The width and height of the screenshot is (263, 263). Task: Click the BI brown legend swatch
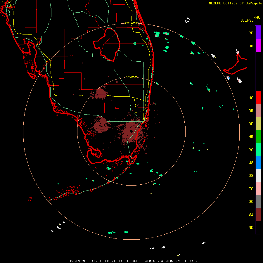point(258,214)
